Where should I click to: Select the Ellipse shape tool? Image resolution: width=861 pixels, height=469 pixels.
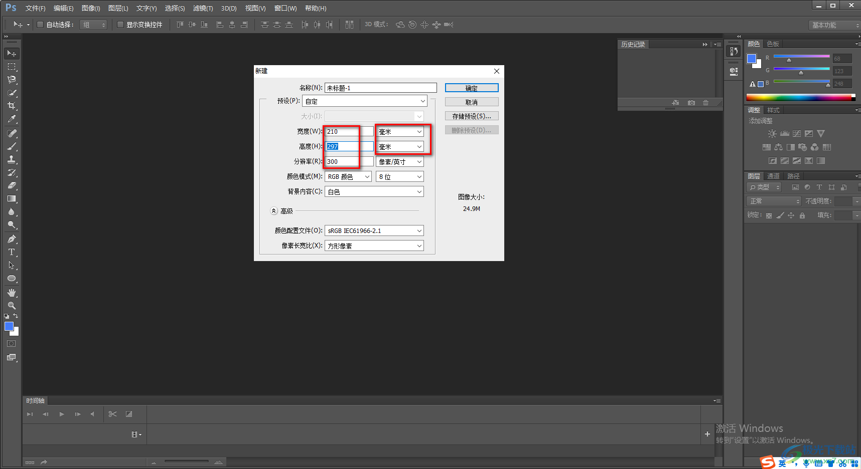12,278
